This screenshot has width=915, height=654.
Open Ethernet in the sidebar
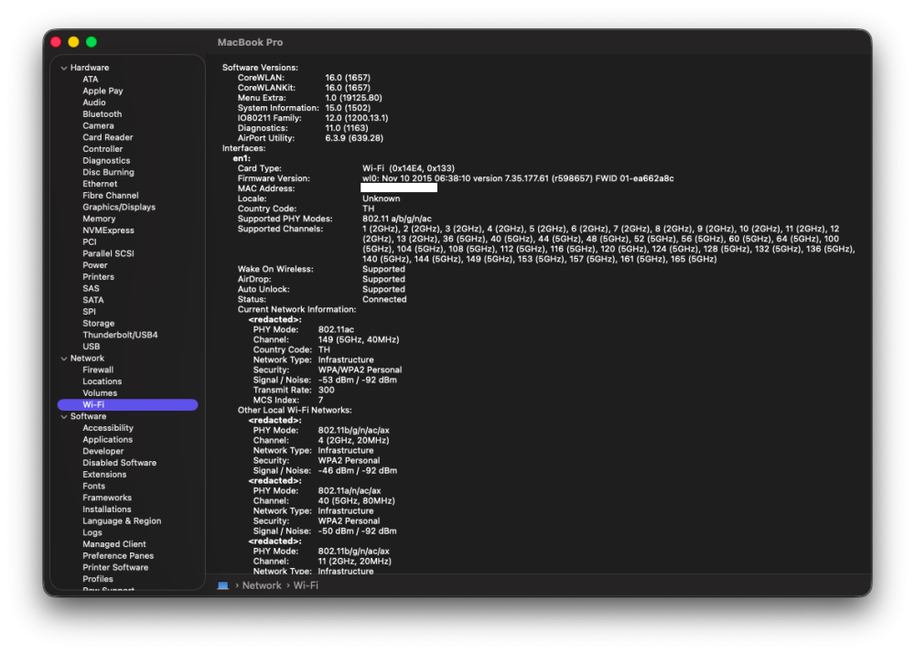pyautogui.click(x=100, y=184)
